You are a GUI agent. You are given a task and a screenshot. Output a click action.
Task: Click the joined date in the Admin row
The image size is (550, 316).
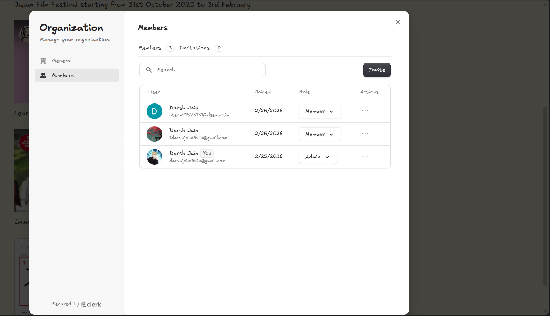point(269,156)
